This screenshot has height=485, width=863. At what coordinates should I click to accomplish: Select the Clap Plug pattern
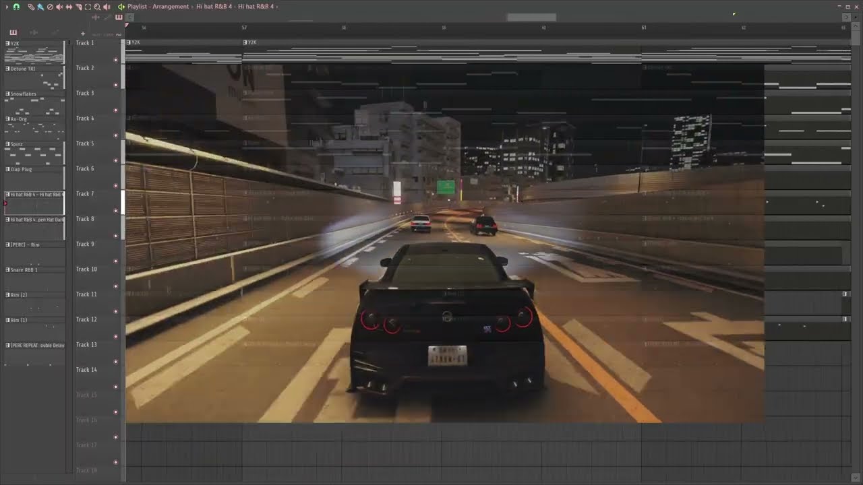click(x=34, y=178)
